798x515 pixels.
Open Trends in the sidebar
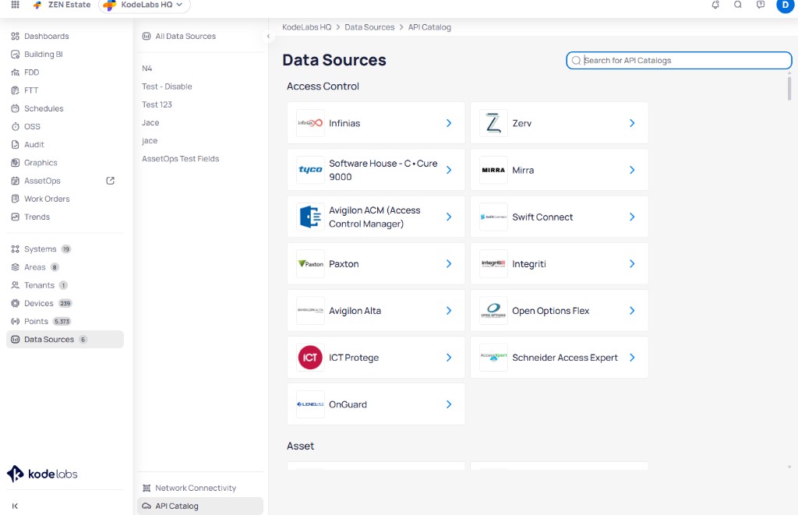(x=65, y=217)
